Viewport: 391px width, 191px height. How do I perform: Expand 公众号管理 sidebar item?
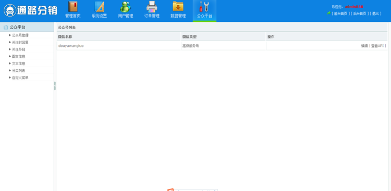point(20,35)
